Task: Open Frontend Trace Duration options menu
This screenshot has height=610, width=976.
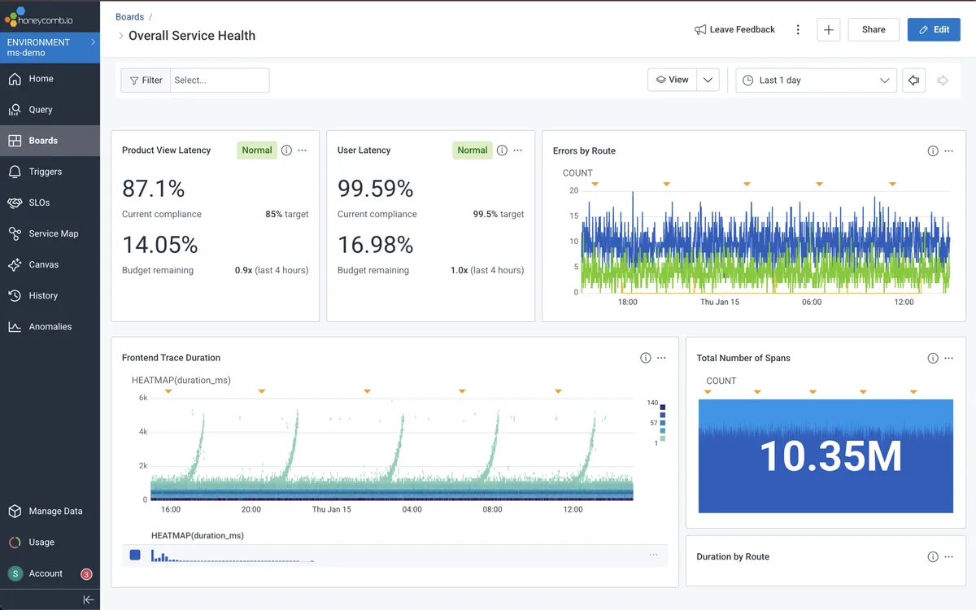Action: (x=661, y=358)
